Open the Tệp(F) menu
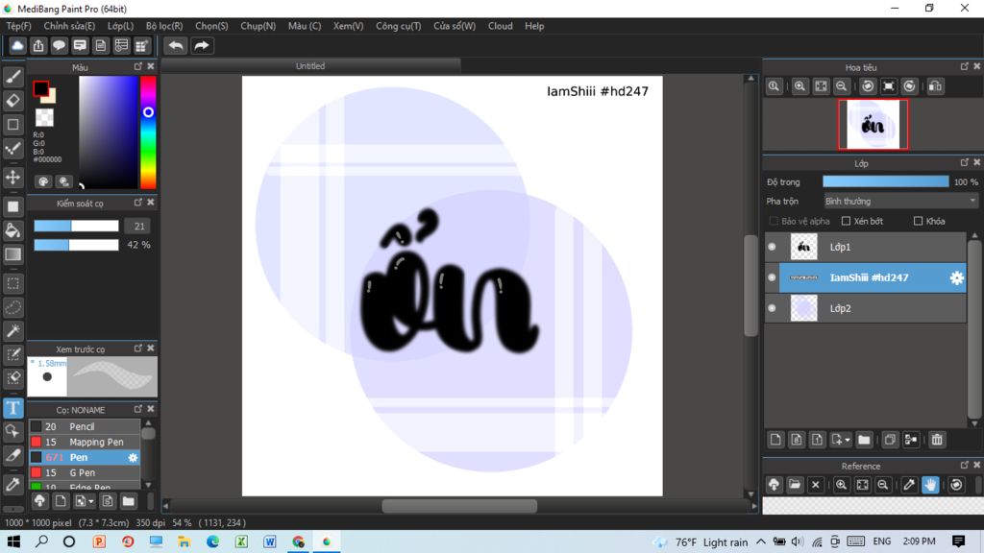 (19, 26)
